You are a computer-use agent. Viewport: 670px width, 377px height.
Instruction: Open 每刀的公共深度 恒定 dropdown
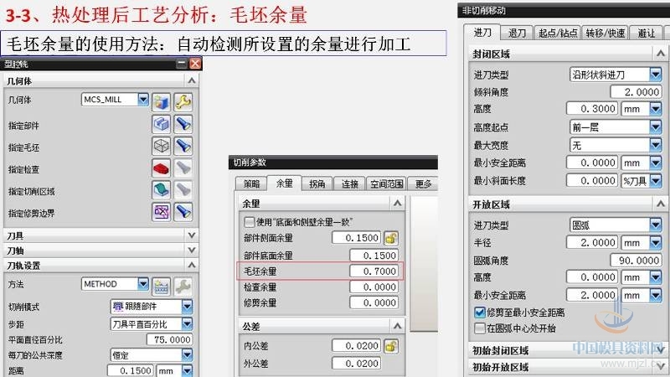[x=187, y=355]
